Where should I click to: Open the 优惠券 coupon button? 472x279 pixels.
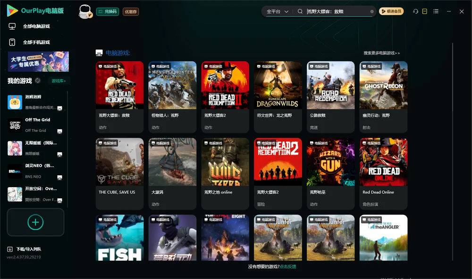click(131, 12)
